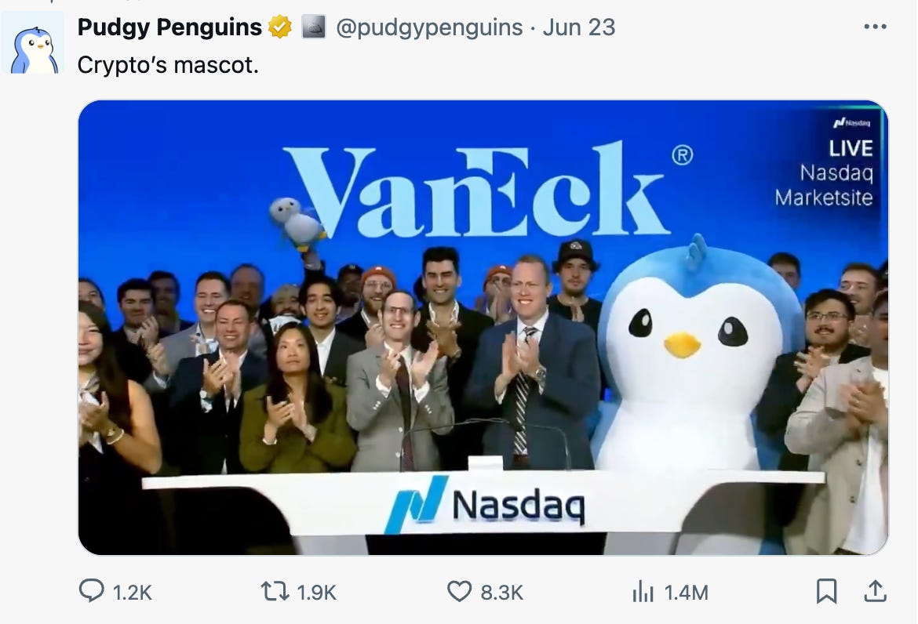The width and height of the screenshot is (918, 624).
Task: Like the post with the heart icon
Action: 459,591
